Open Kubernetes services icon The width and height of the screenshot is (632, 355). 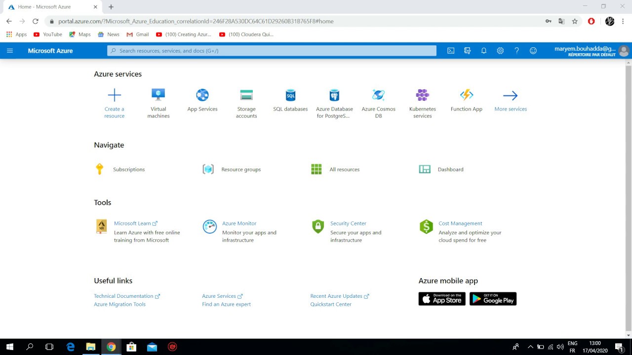[423, 95]
